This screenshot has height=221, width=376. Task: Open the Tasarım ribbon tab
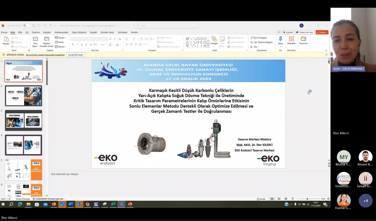coord(36,32)
